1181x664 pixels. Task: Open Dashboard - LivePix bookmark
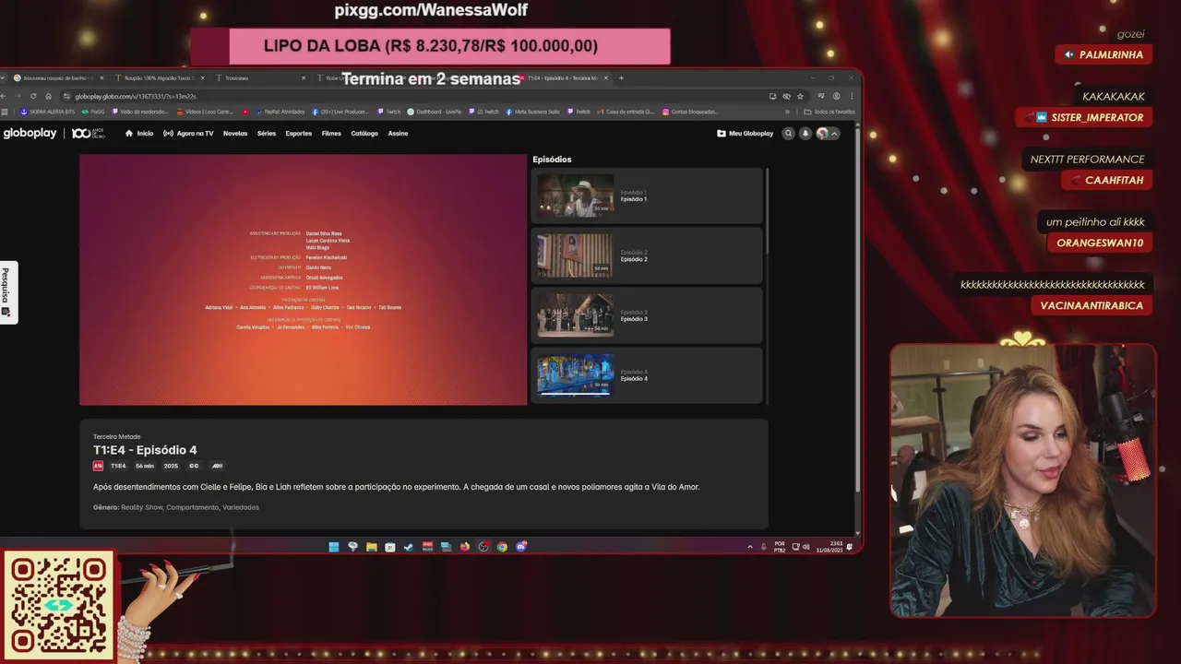pos(434,112)
